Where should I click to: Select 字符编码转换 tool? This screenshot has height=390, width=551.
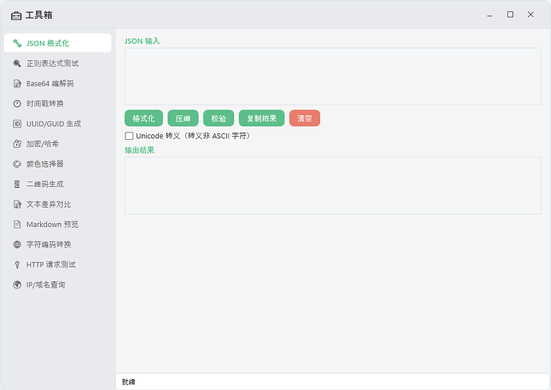(x=57, y=245)
